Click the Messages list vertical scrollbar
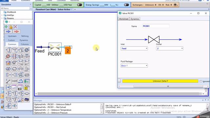 click(102, 108)
